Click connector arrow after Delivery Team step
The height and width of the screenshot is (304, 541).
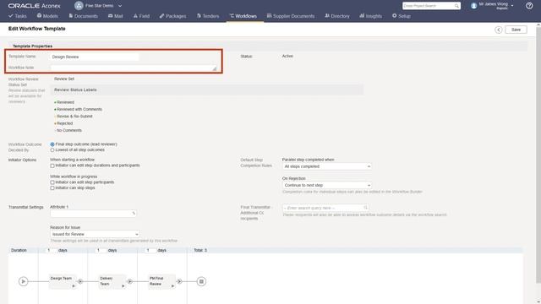point(129,281)
